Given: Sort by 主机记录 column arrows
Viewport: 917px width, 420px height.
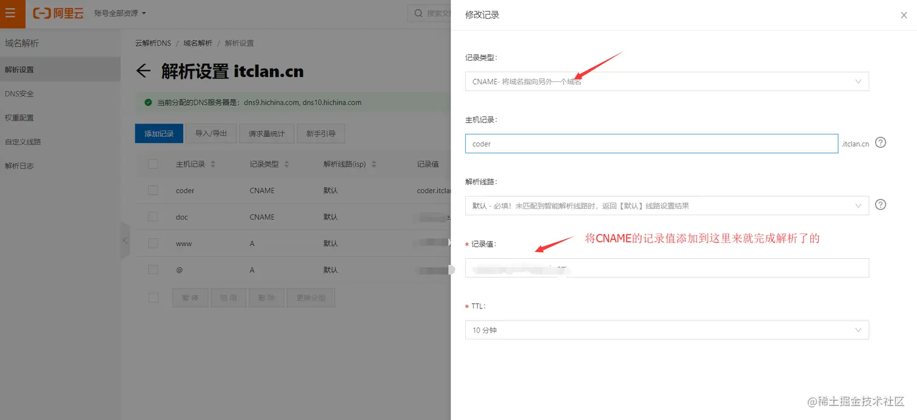Looking at the screenshot, I should pos(213,164).
